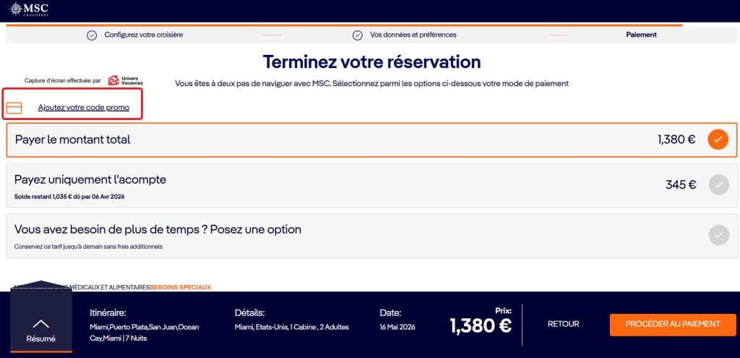Click checkmark icon beside Vos données et préférences
Viewport: 740px width, 358px height.
point(357,35)
